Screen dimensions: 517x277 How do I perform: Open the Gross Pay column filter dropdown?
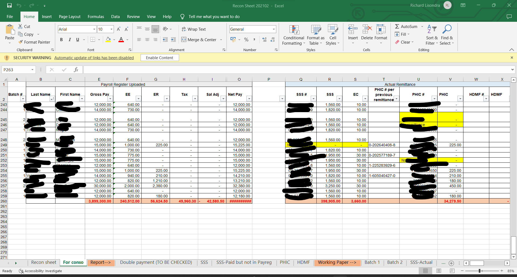110,99
